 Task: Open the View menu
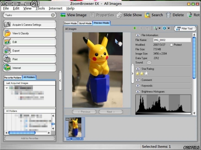[x=27, y=8]
